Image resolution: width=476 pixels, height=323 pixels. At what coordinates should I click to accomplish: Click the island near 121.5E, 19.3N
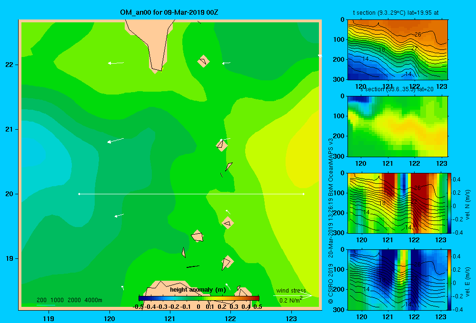point(198,236)
